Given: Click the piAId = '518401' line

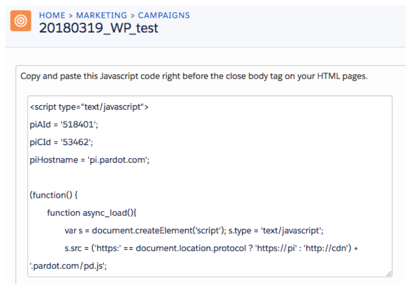Looking at the screenshot, I should pos(64,125).
